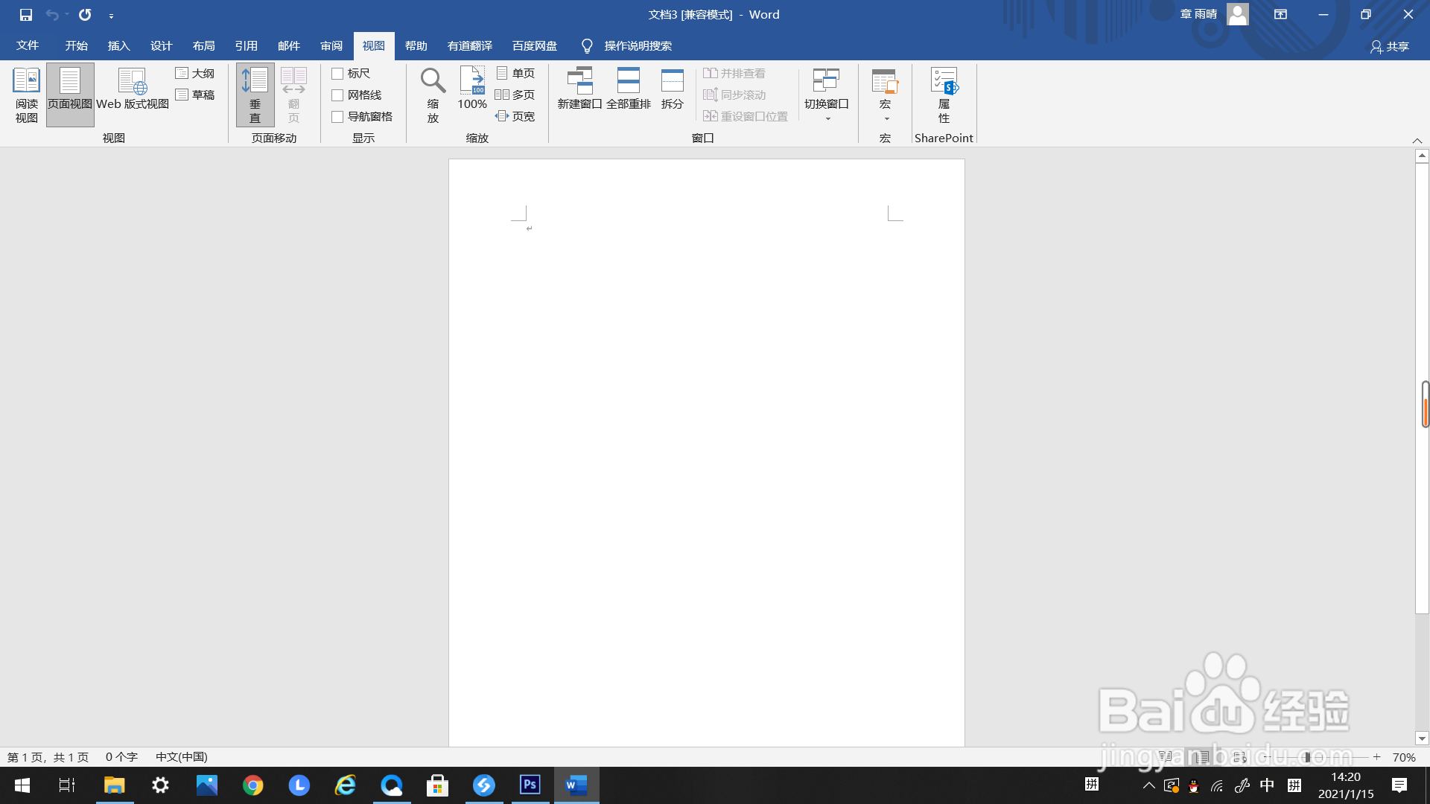Switch to Outline view
The height and width of the screenshot is (804, 1430).
(x=195, y=74)
